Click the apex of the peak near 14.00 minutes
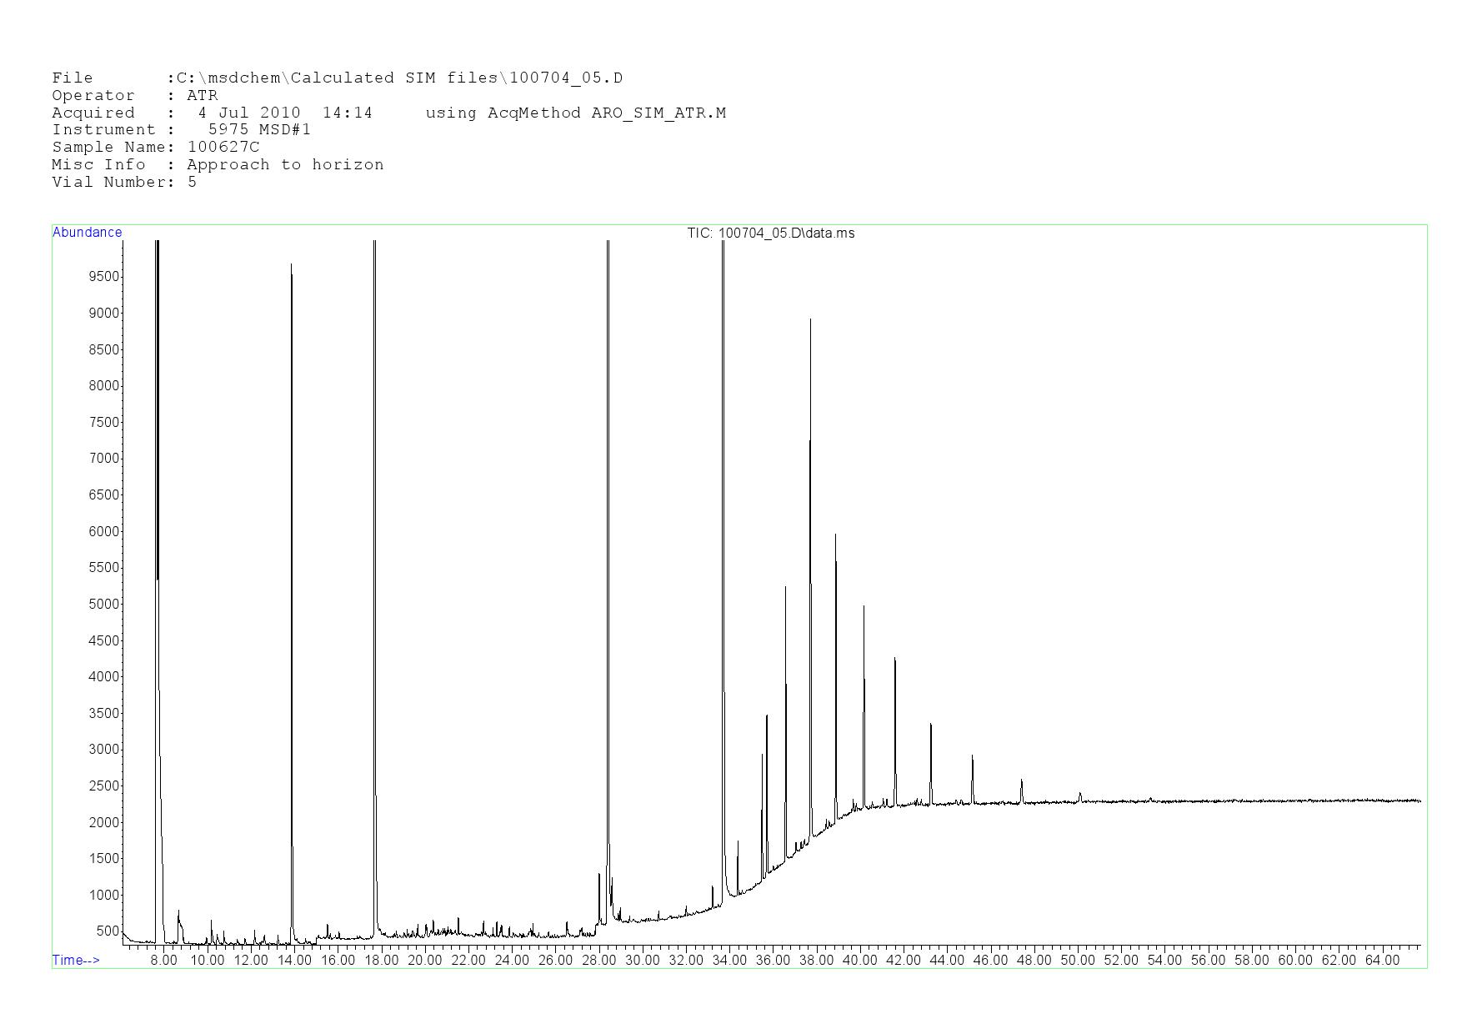 291,265
